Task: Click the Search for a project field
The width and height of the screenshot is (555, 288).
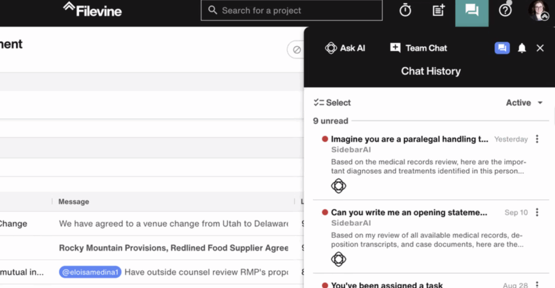Action: 292,10
